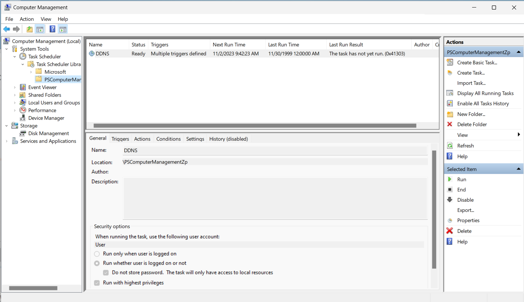524x302 pixels.
Task: Click the Microsoft folder icon
Action: pyautogui.click(x=39, y=72)
